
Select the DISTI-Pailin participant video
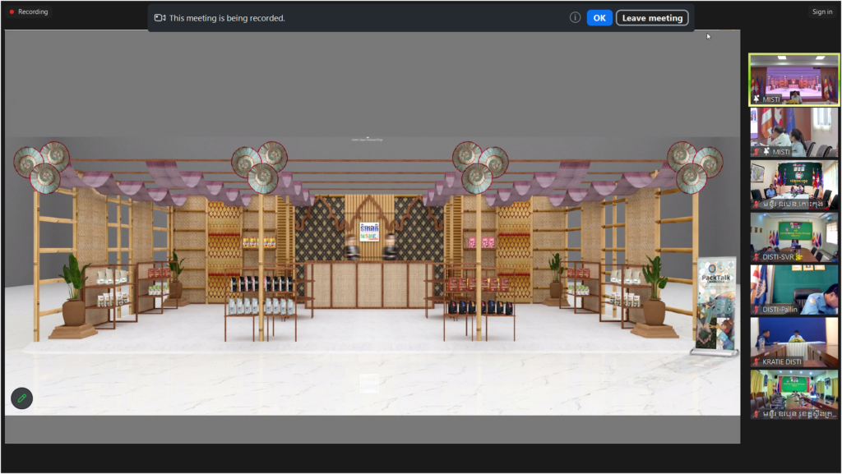(x=793, y=289)
